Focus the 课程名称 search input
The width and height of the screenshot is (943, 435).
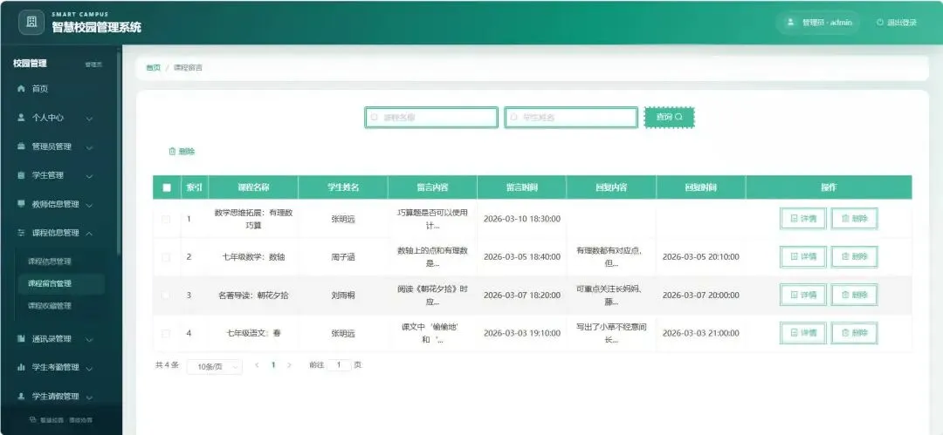pyautogui.click(x=431, y=118)
